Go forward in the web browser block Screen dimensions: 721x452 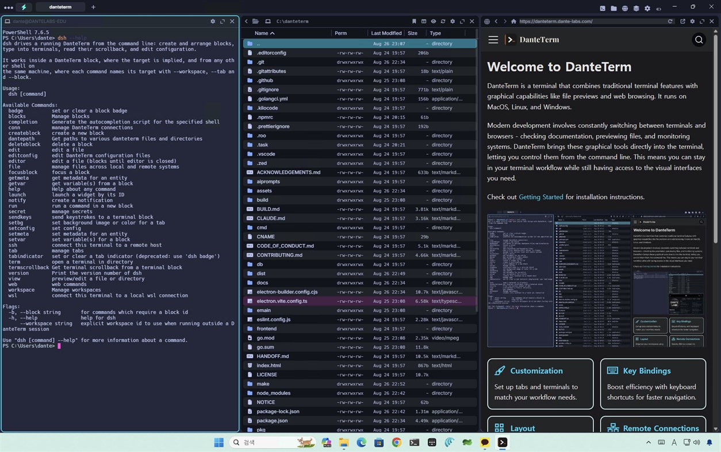click(x=505, y=21)
